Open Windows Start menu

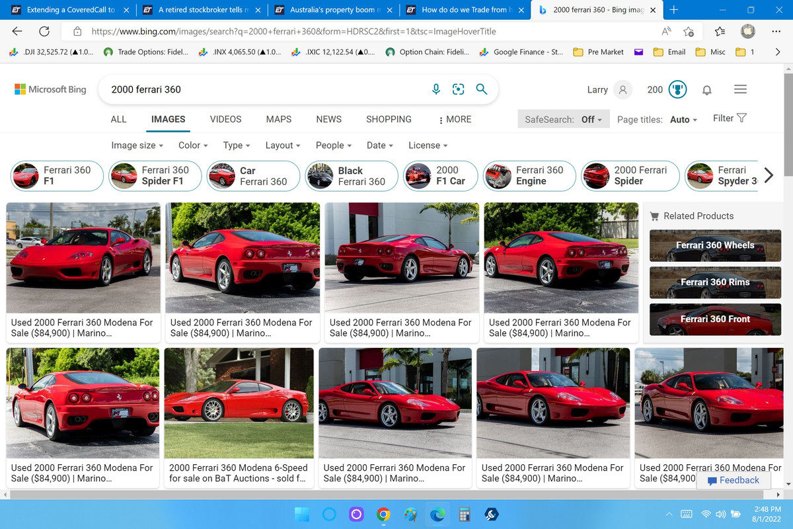pos(302,514)
